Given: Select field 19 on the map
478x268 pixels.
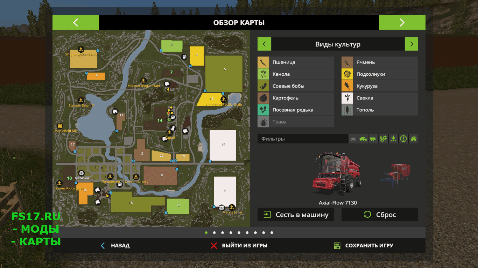Looking at the screenshot, I should (x=223, y=145).
